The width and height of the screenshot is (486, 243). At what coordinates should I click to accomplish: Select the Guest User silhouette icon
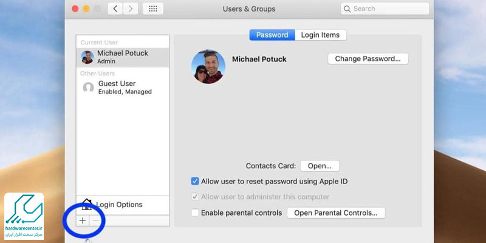(88, 87)
